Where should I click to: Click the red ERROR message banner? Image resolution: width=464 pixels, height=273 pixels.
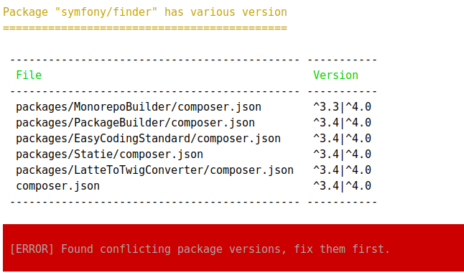click(x=233, y=248)
